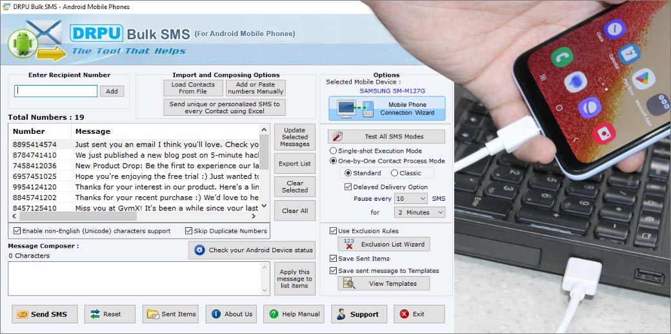
Task: Click the contact list horizontal scrollbar thumb
Action: [78, 216]
